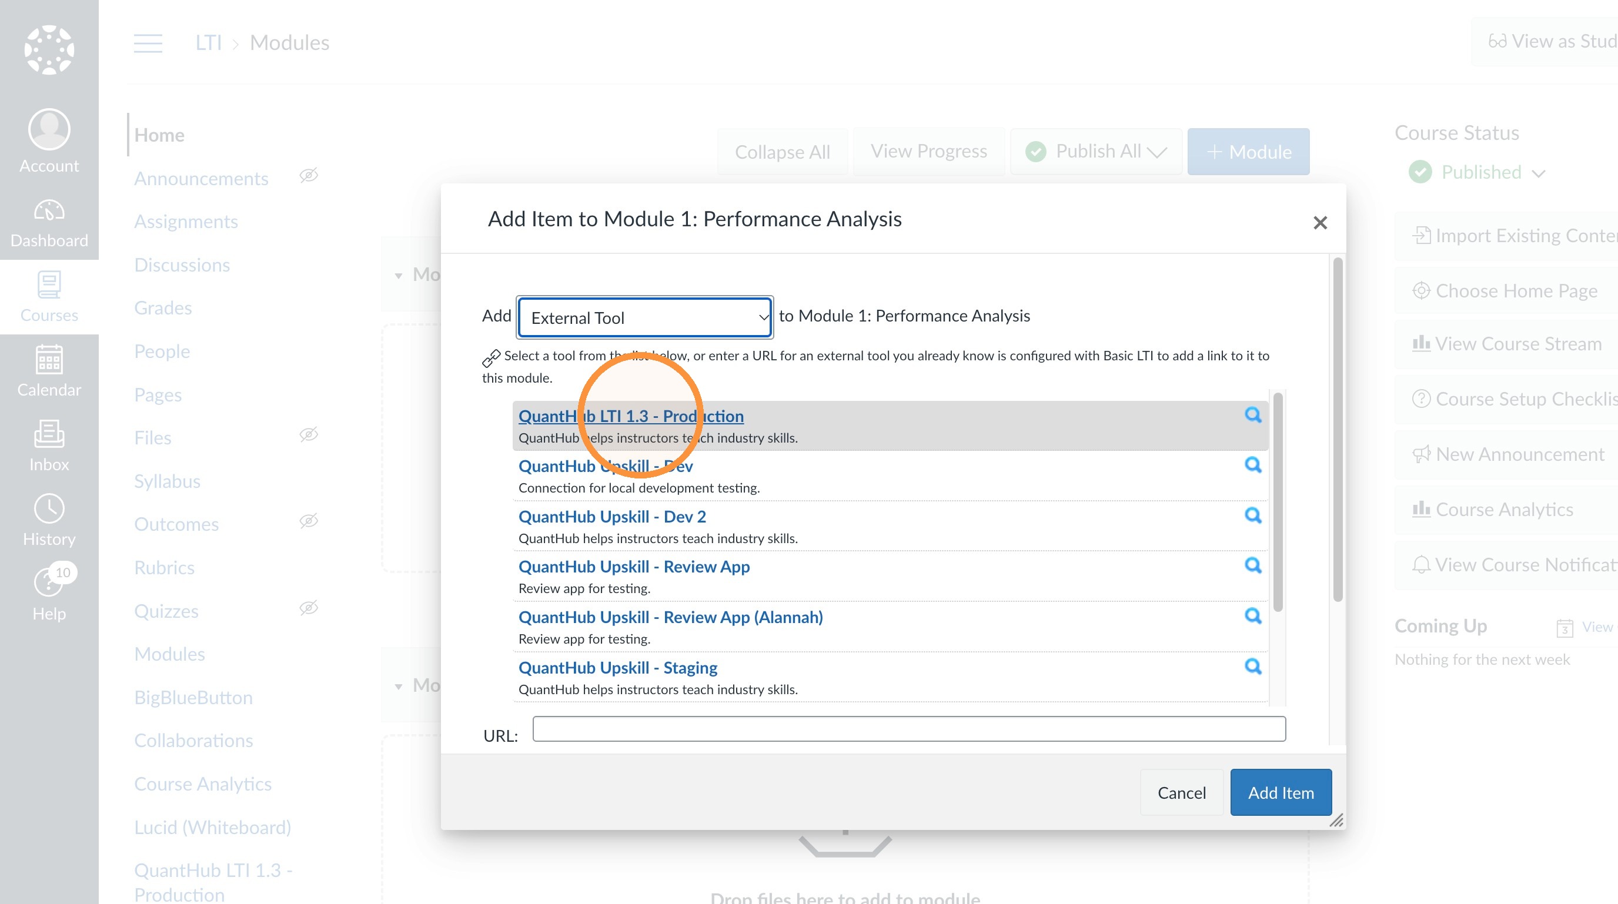The height and width of the screenshot is (904, 1618).
Task: Open the Inbox
Action: point(49,446)
